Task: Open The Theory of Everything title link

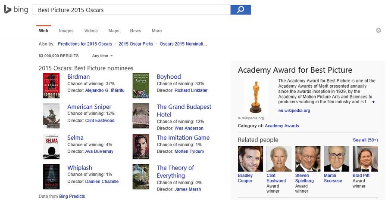Action: pos(175,172)
